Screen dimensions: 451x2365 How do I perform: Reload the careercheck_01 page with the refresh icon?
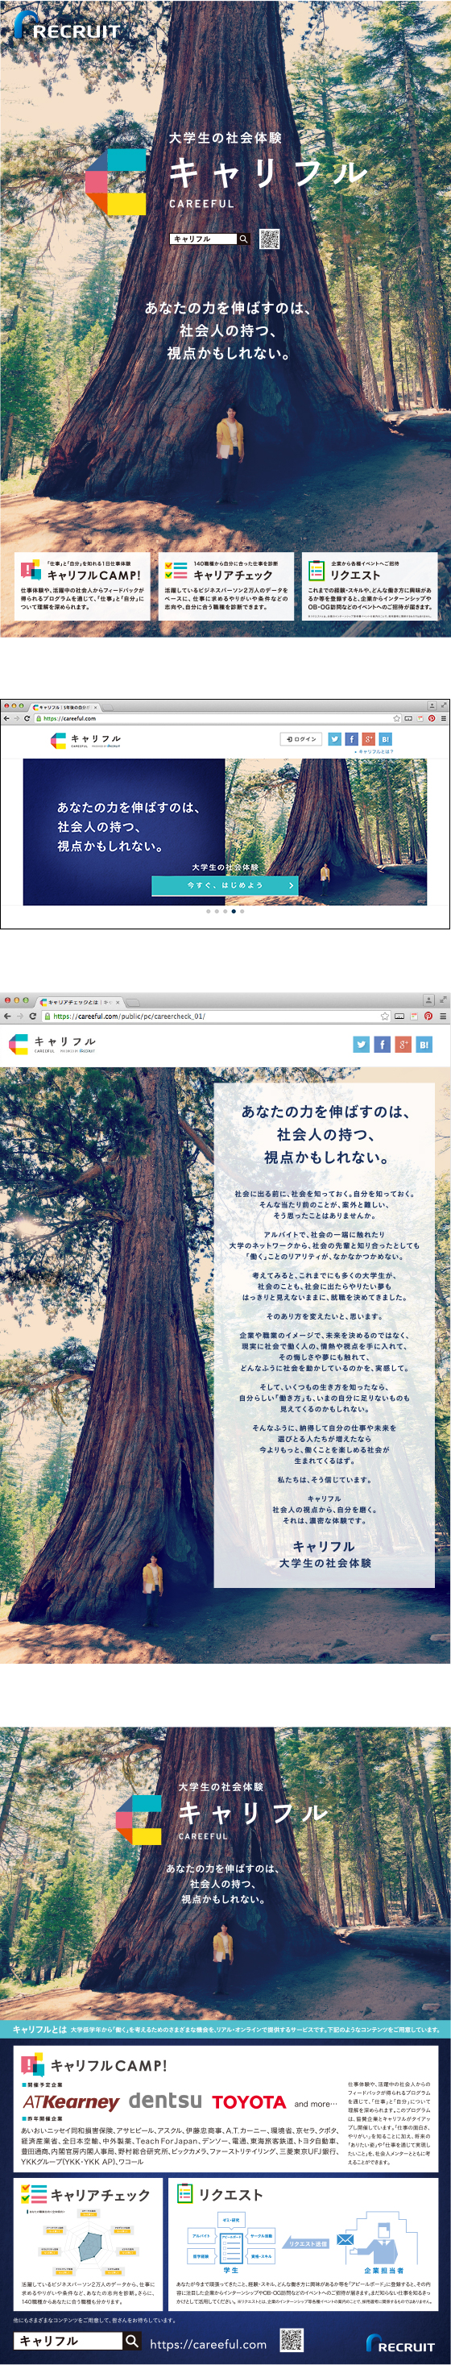click(x=33, y=1016)
